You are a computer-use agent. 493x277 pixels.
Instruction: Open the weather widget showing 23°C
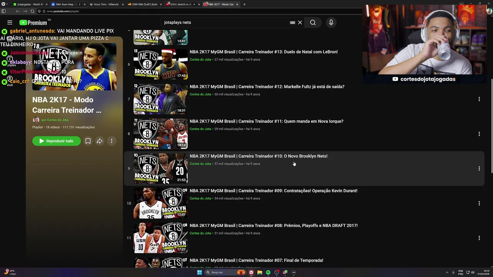pyautogui.click(x=10, y=272)
